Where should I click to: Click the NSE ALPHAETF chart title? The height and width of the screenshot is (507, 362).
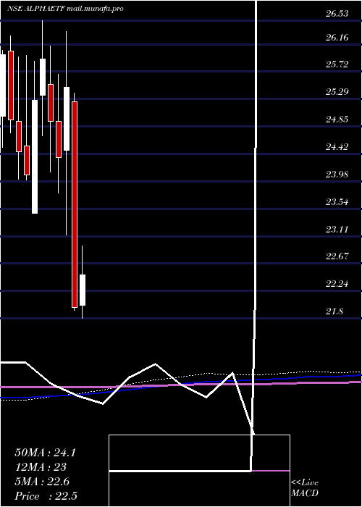click(x=36, y=9)
